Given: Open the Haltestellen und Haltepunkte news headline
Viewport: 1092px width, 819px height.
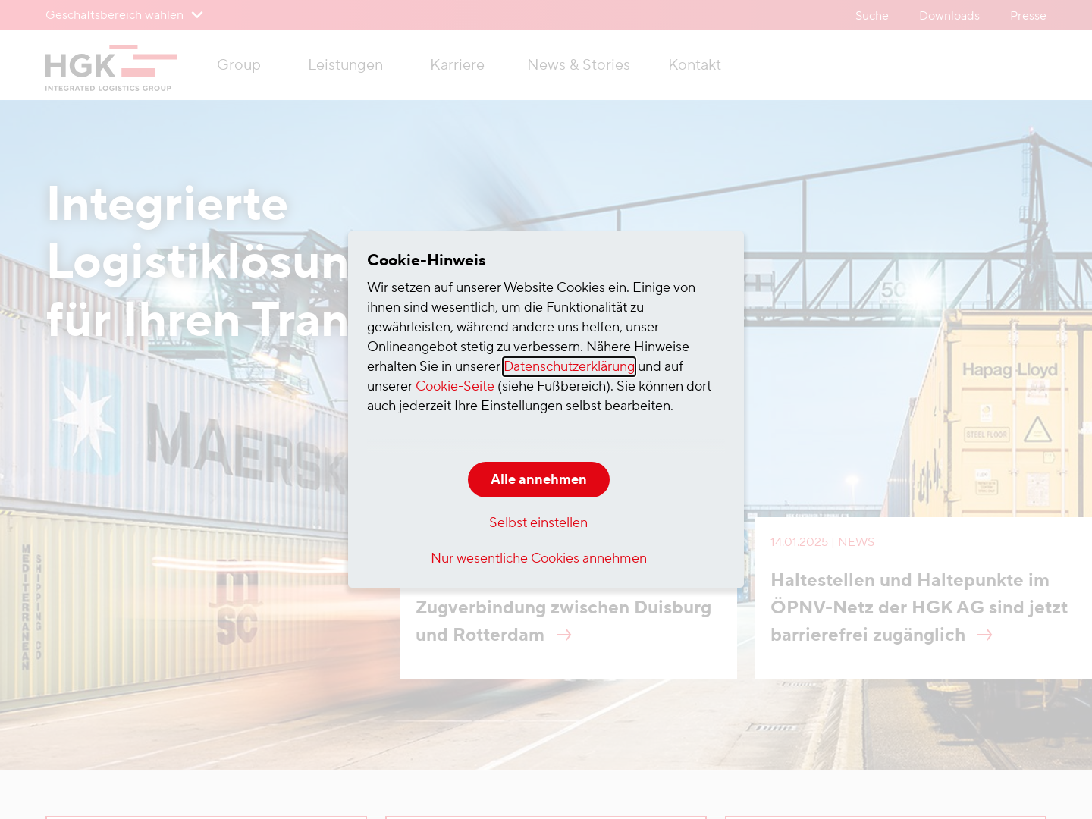Looking at the screenshot, I should [919, 607].
